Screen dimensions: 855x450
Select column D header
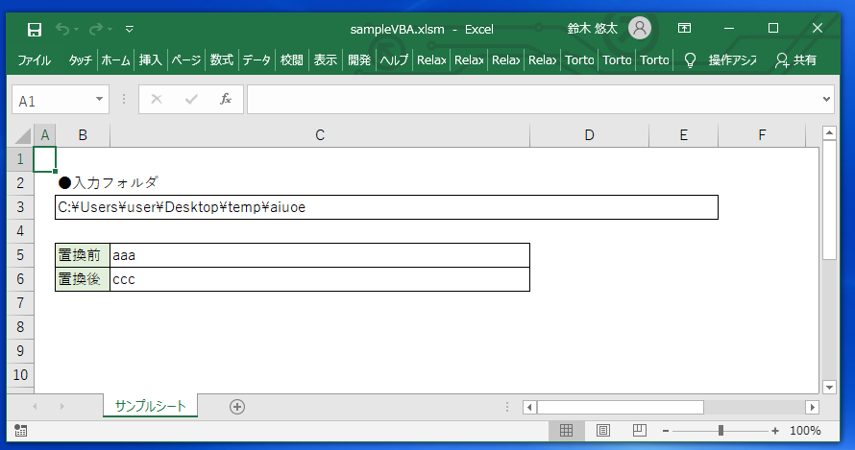coord(589,135)
